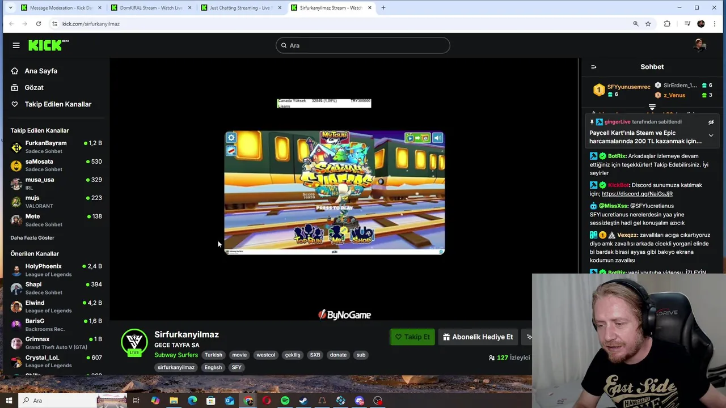
Task: Click the SFYyunusemrec top gifter name
Action: point(628,87)
